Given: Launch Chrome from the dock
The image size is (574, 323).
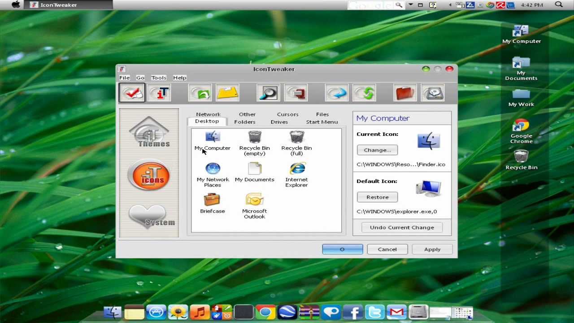Looking at the screenshot, I should click(x=265, y=312).
